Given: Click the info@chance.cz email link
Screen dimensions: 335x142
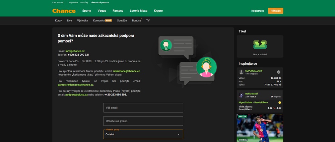Looking at the screenshot, I should coord(75,51).
